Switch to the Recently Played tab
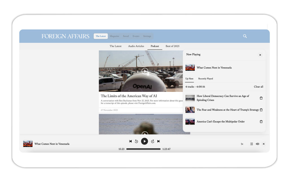 coord(205,79)
